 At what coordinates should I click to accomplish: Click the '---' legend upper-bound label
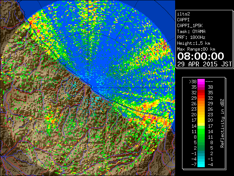click(209, 81)
